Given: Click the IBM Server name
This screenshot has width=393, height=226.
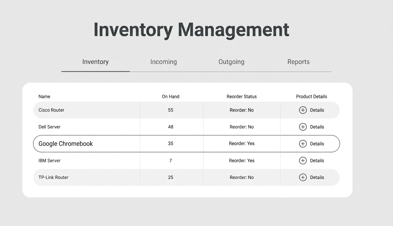Looking at the screenshot, I should [x=49, y=161].
